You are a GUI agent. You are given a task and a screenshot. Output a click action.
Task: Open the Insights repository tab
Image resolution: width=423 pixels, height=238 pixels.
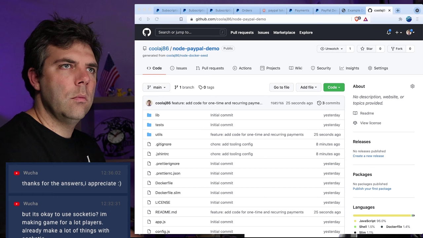coord(349,68)
